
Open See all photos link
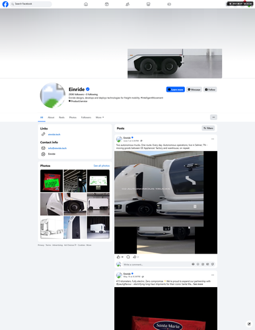coord(102,166)
